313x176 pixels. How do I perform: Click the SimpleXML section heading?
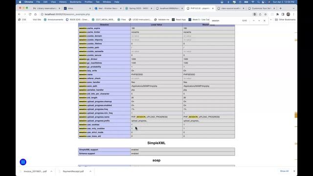pos(156,143)
